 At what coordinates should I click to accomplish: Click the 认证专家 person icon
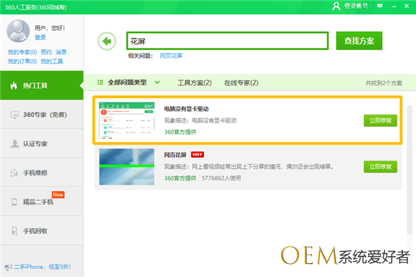tap(13, 143)
